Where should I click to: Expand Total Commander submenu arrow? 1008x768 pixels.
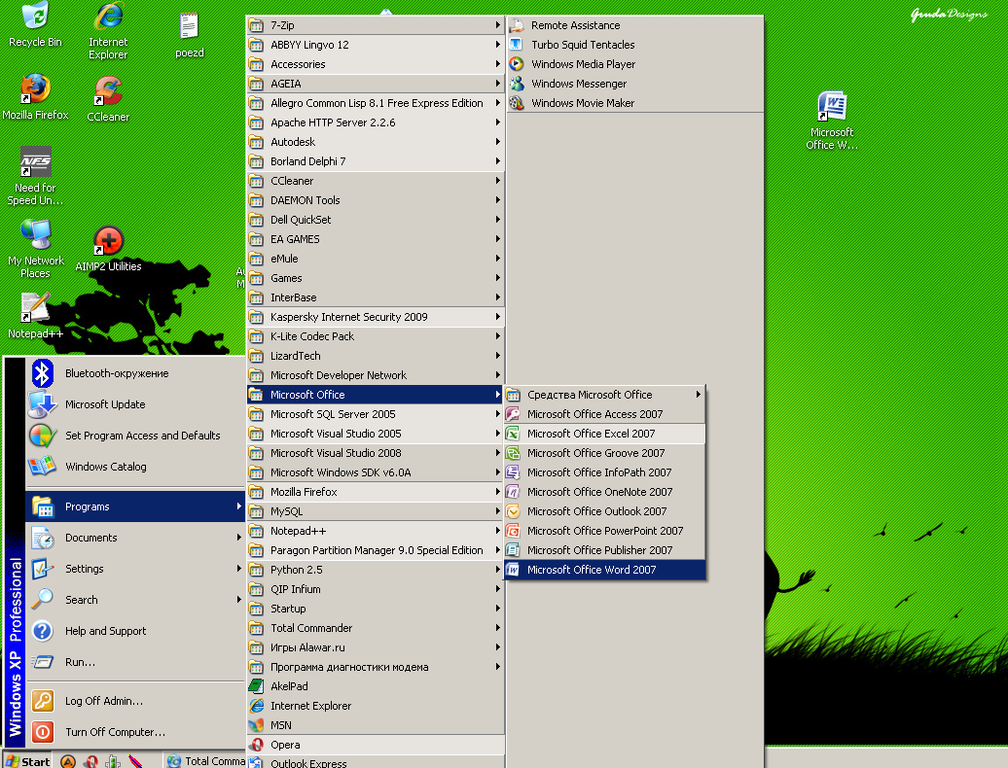coord(497,628)
